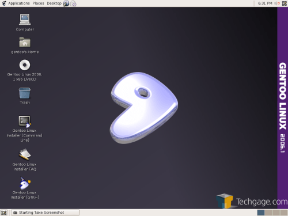Switch to the fourth workspace in the pager

coord(283,213)
